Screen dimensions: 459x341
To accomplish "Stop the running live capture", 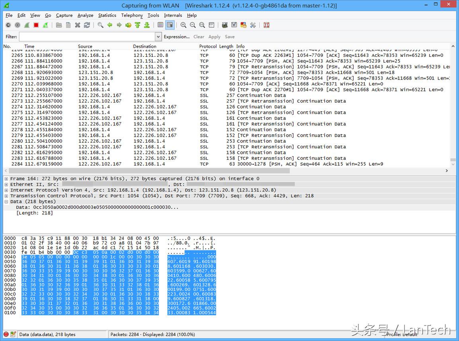I will [x=36, y=25].
